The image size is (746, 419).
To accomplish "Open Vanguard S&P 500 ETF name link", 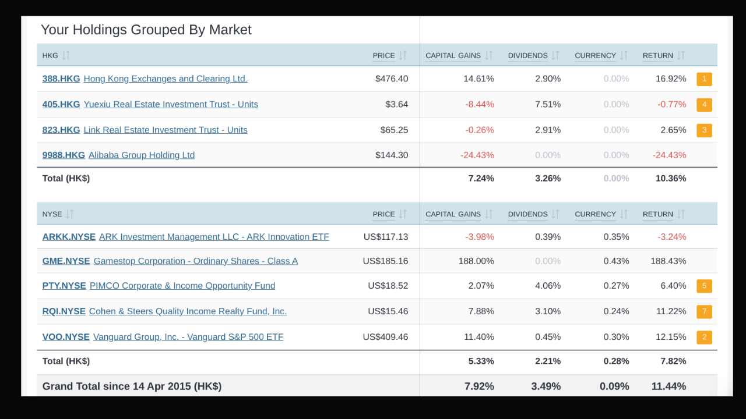I will click(x=188, y=337).
